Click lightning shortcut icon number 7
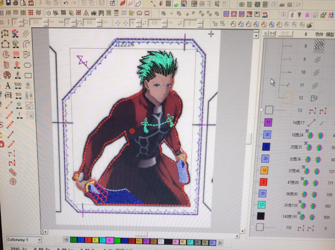Image resolution: width=335 pixels, height=250 pixels. pos(279,25)
